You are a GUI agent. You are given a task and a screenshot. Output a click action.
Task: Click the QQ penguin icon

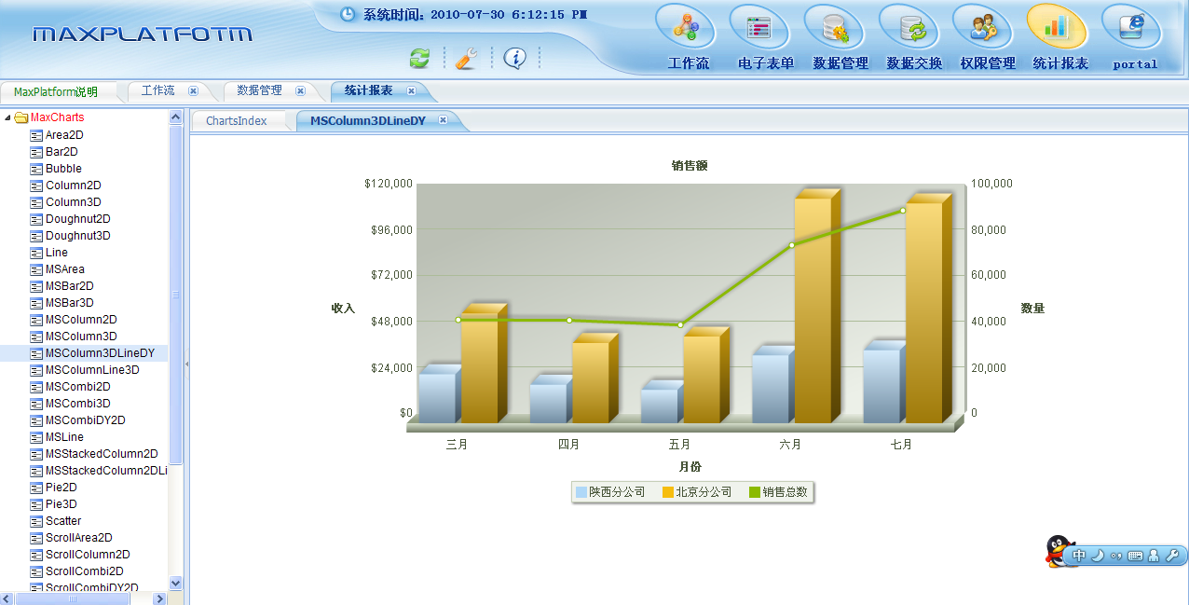(x=1057, y=552)
